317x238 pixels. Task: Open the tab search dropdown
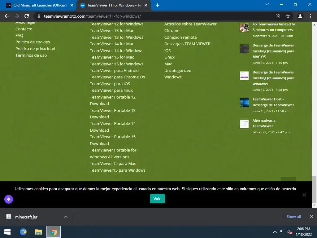(x=267, y=4)
